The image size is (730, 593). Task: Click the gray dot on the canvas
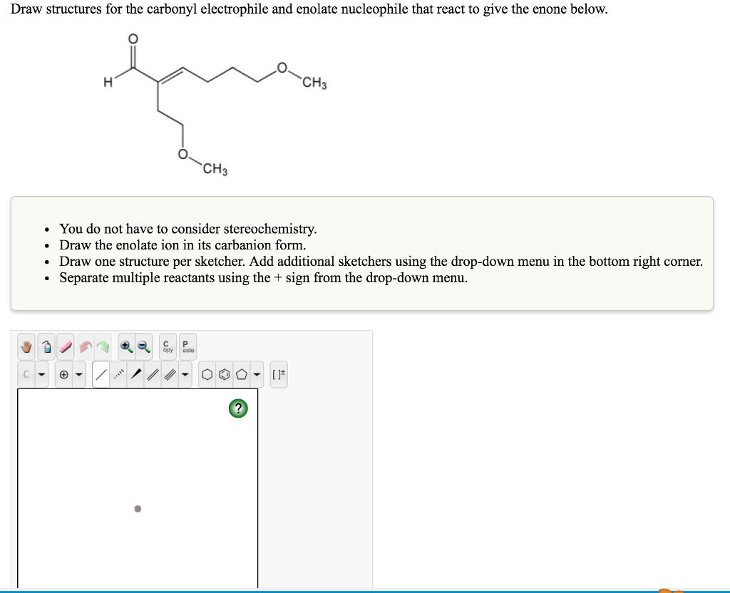(137, 508)
